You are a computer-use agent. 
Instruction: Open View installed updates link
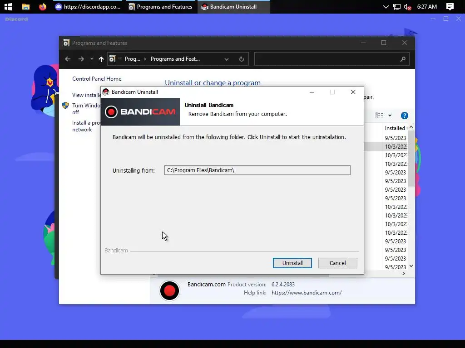tap(86, 95)
